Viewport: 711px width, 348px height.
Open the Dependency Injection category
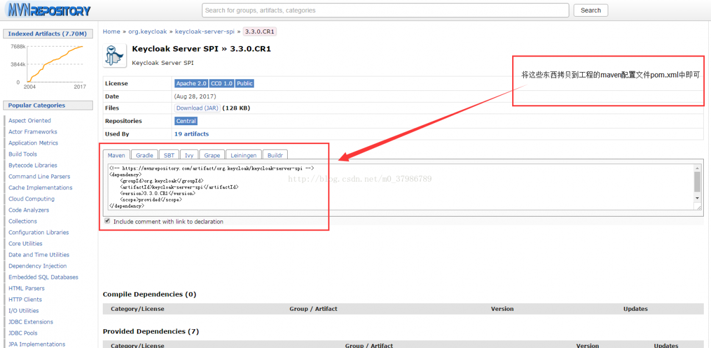coord(38,266)
